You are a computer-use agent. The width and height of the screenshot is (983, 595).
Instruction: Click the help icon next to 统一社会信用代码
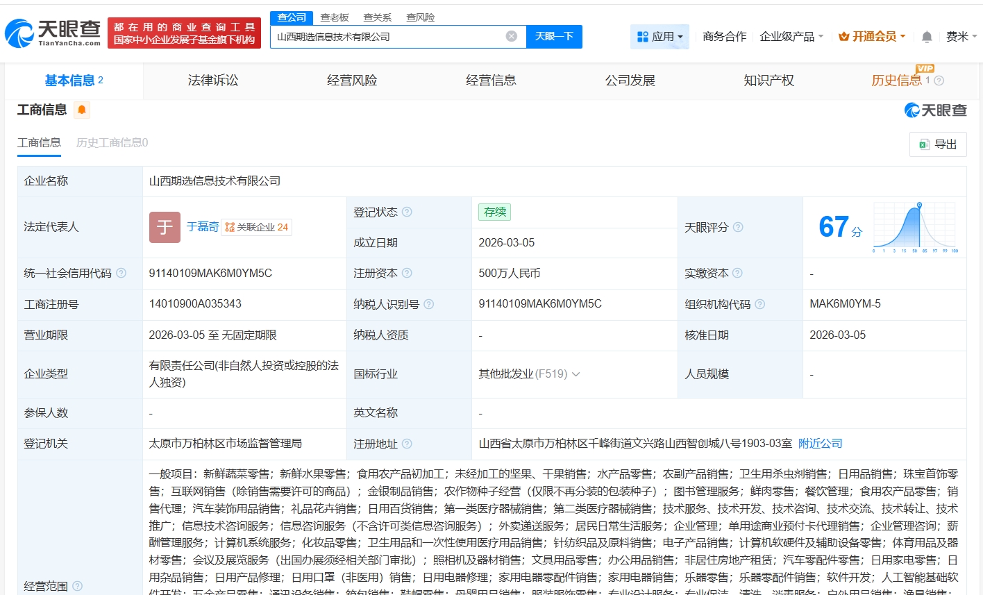coord(121,273)
